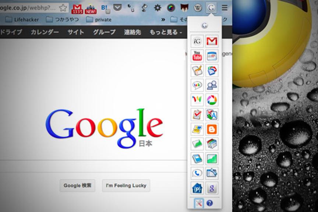Select ドライブ in the Google bar
Screen dimensions: 318x212
[11, 32]
